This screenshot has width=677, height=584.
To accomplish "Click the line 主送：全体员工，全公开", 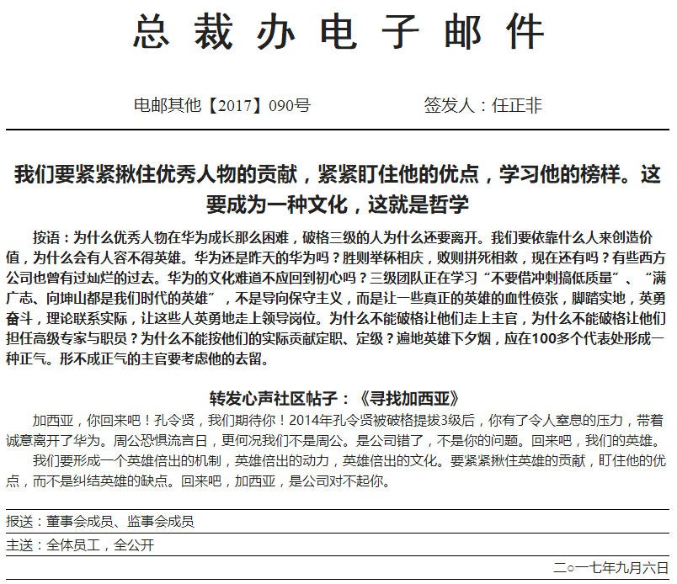I will pos(80,544).
